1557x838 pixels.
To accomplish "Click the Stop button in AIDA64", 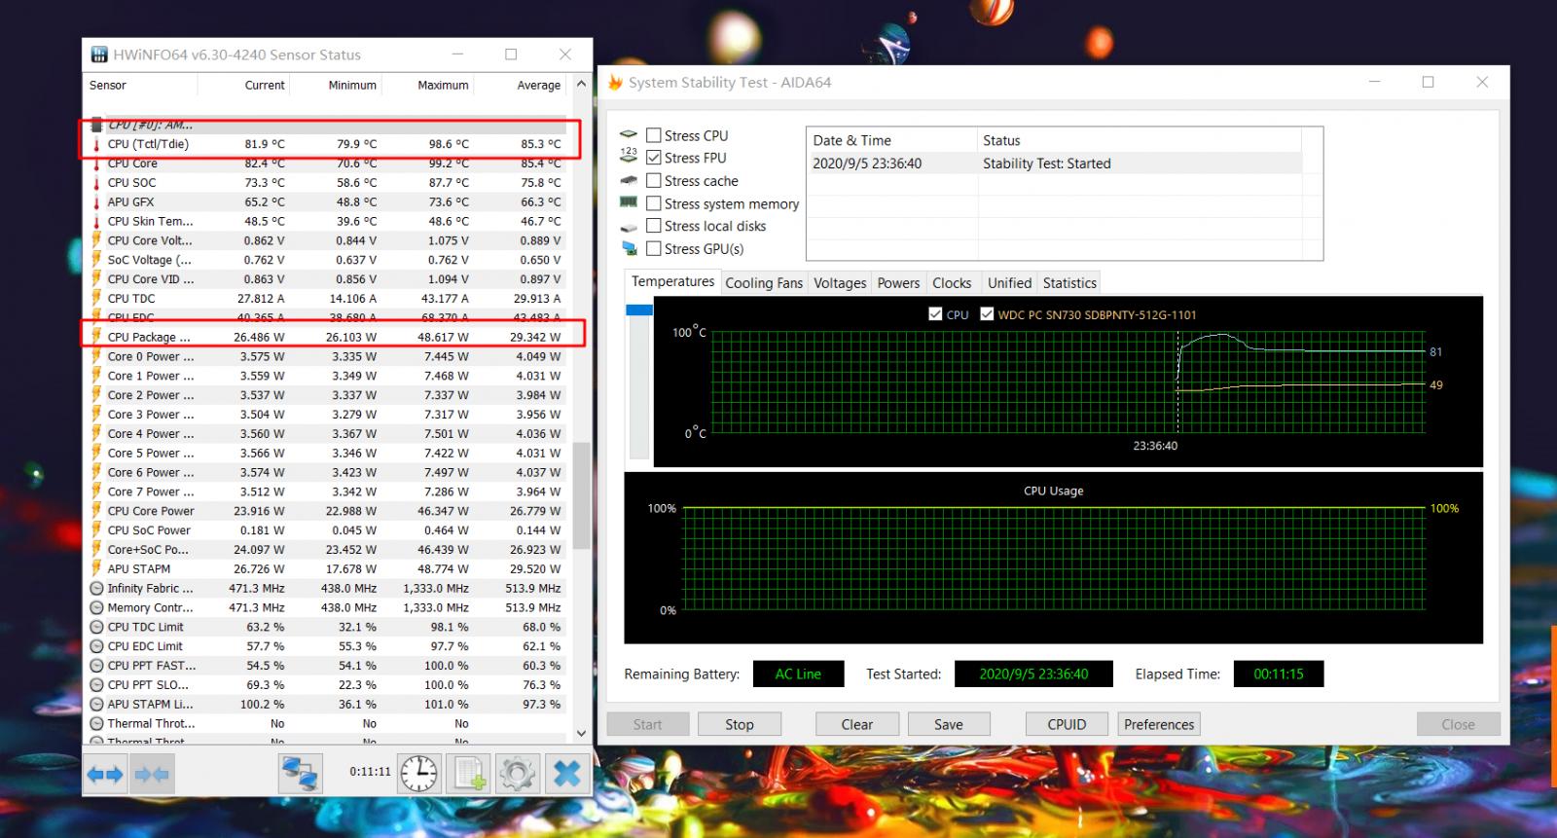I will pos(740,724).
